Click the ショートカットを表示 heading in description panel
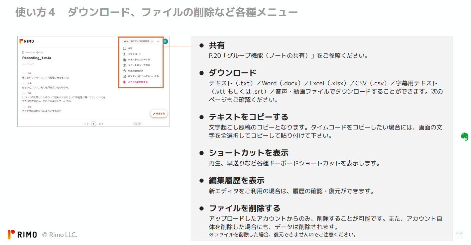Viewport: 471px width, 245px height. pos(248,153)
